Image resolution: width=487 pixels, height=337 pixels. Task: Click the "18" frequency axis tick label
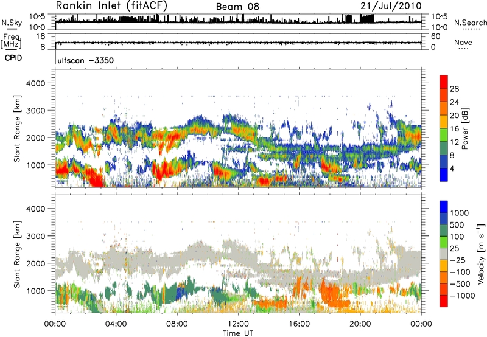pos(41,36)
